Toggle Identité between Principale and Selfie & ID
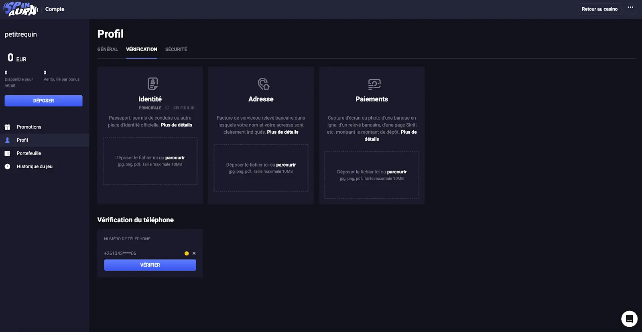The height and width of the screenshot is (332, 642). pos(167,108)
